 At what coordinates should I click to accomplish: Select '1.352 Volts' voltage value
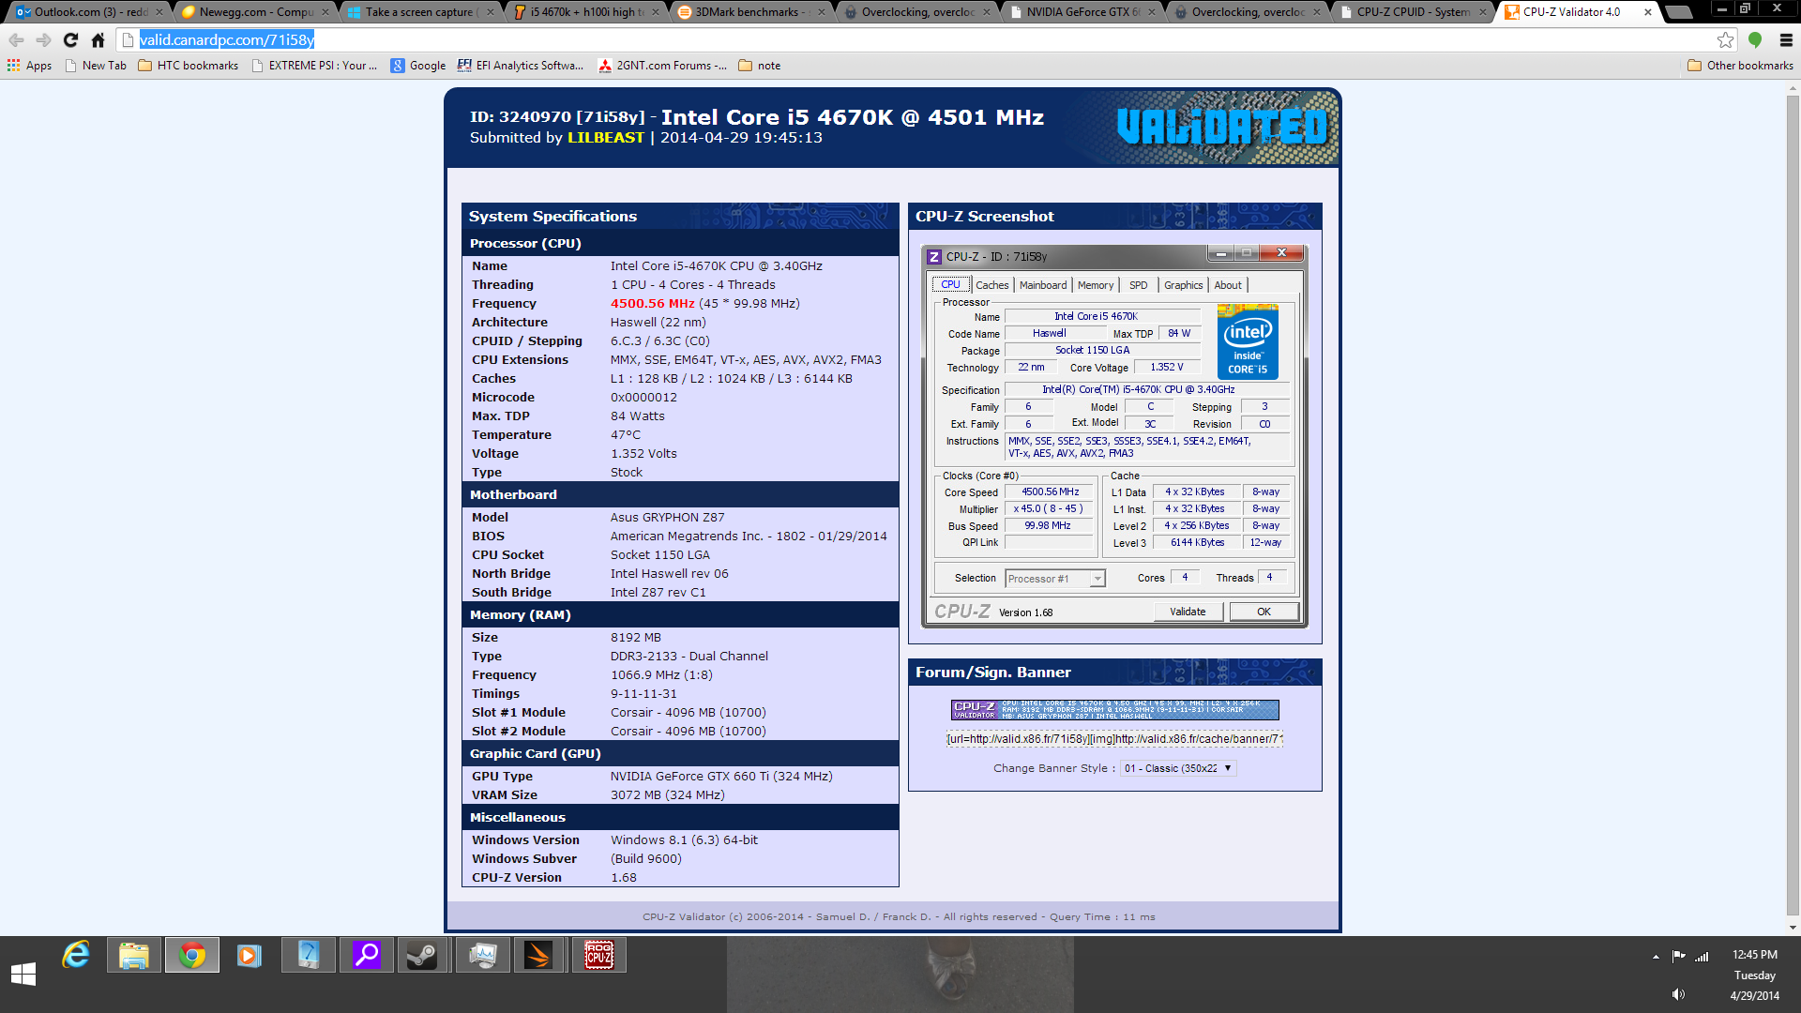643,454
